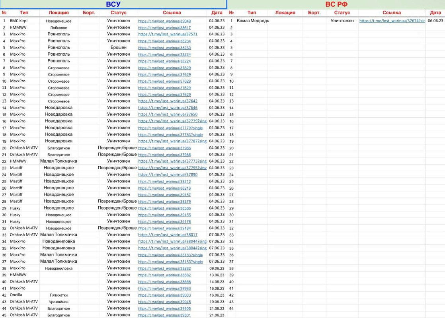Select the 19.06.23 date cell

[217, 302]
